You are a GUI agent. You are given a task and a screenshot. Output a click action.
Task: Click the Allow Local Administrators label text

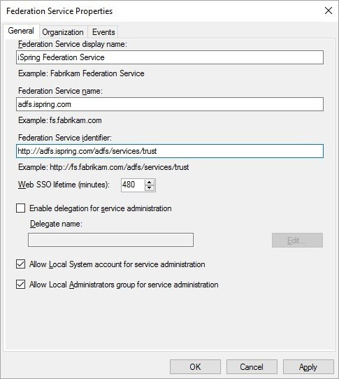point(124,285)
